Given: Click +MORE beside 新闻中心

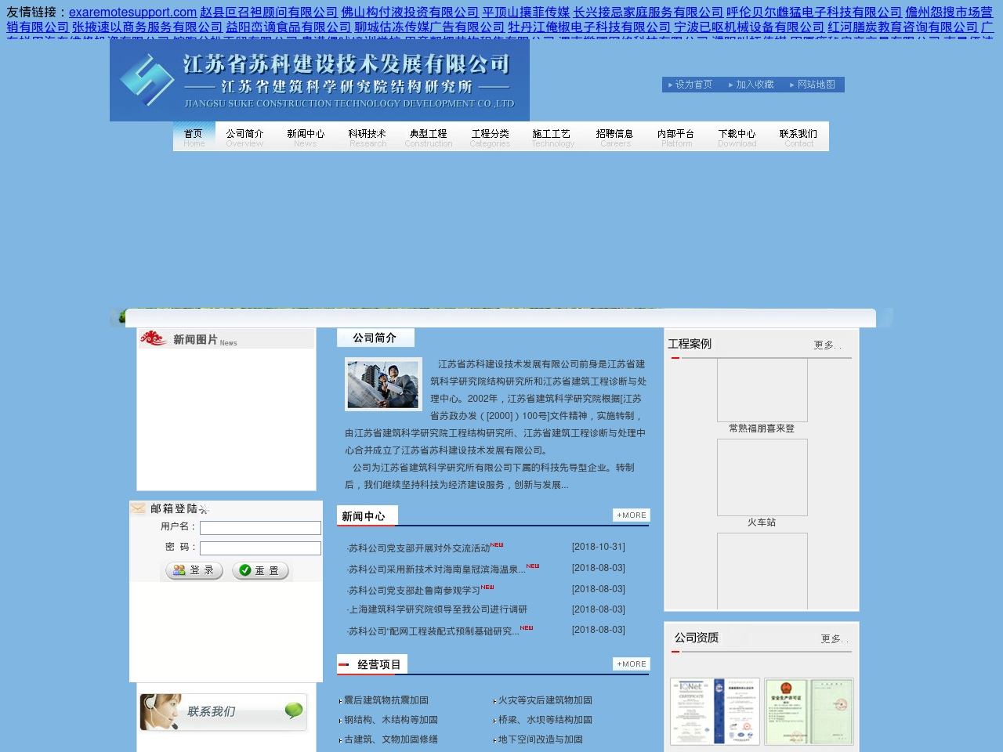Looking at the screenshot, I should pyautogui.click(x=632, y=515).
